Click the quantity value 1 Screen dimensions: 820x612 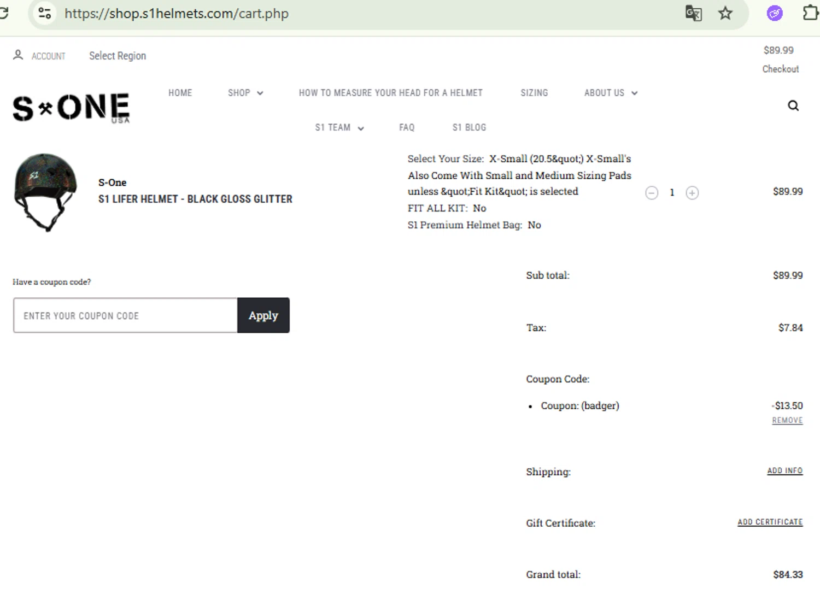[x=672, y=193]
